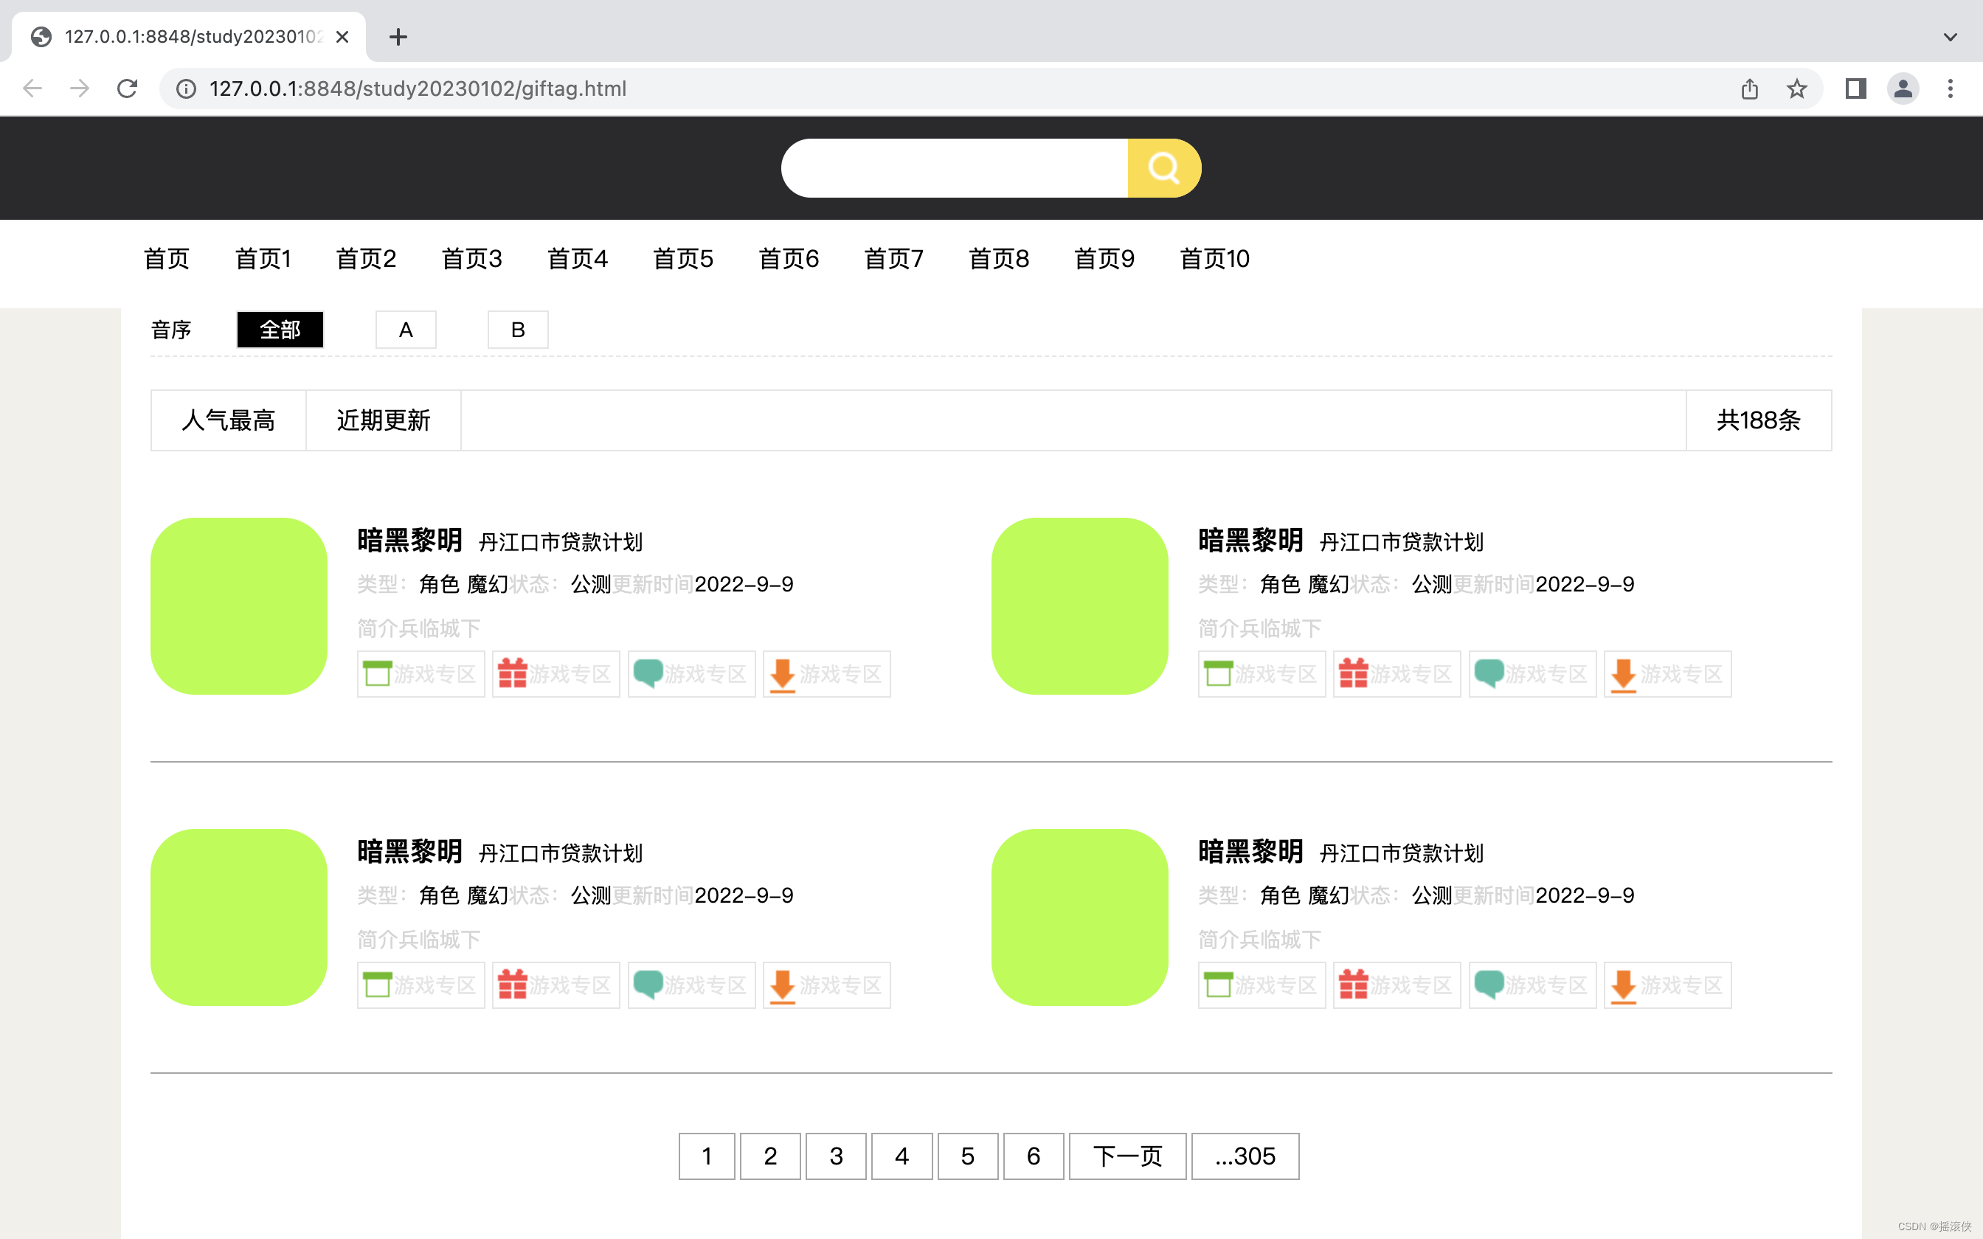Go to page 6 in pagination

[x=1034, y=1156]
